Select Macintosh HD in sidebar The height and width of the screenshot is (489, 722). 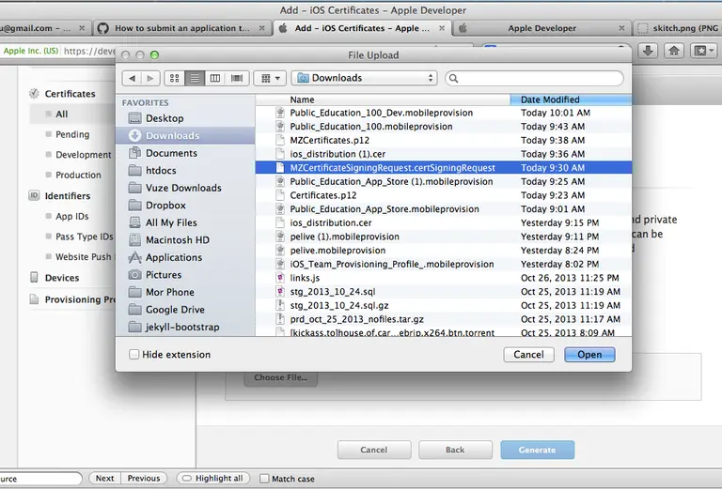coord(184,240)
